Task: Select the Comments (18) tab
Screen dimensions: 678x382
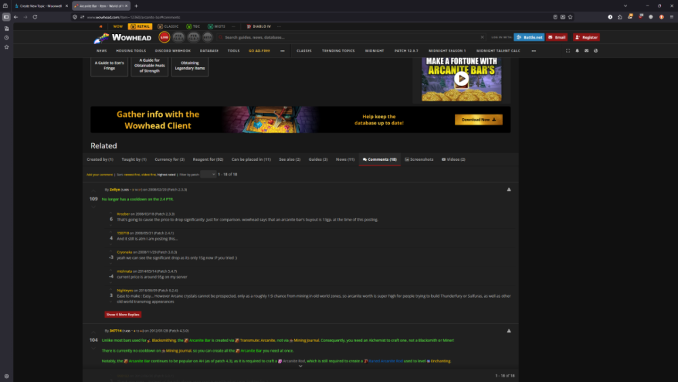Action: pos(380,159)
